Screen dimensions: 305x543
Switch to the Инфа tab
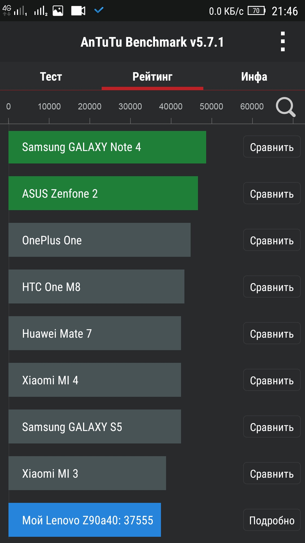(x=254, y=76)
